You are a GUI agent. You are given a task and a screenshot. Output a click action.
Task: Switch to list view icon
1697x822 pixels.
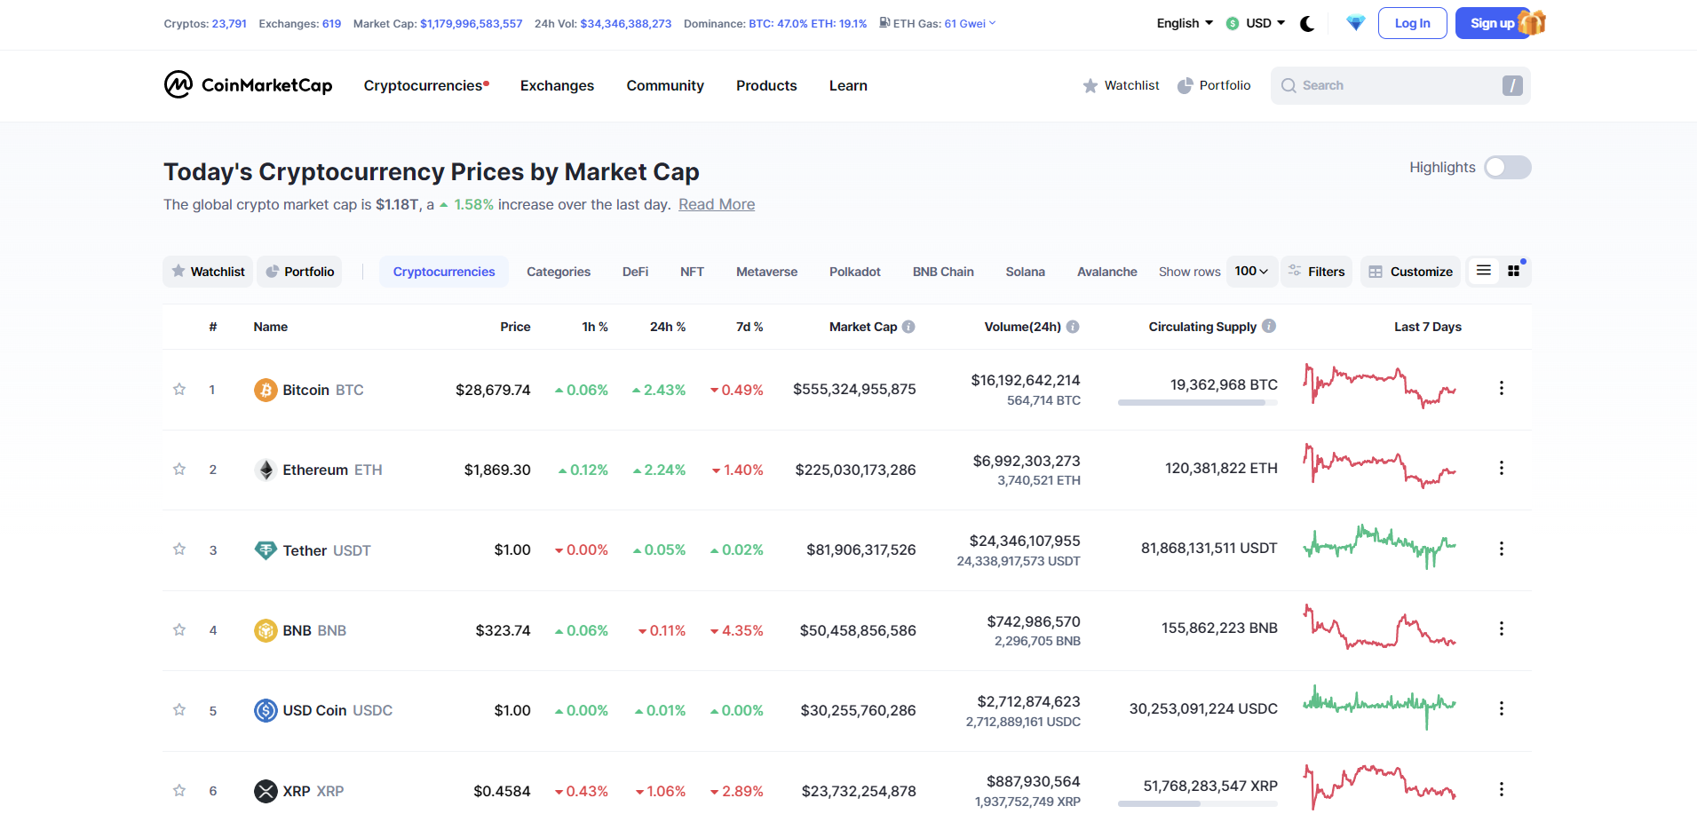[1483, 271]
